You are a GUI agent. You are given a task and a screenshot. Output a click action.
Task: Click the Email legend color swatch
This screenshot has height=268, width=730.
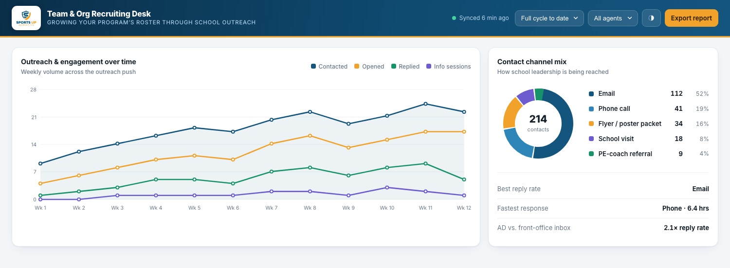tap(591, 94)
